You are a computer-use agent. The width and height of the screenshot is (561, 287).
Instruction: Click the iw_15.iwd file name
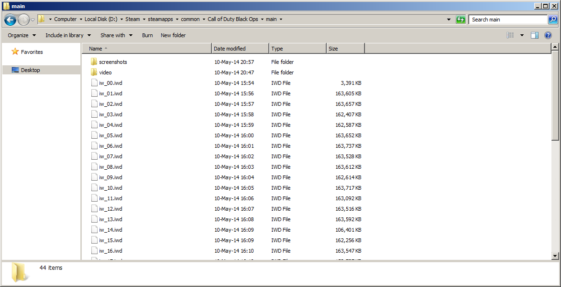(110, 240)
